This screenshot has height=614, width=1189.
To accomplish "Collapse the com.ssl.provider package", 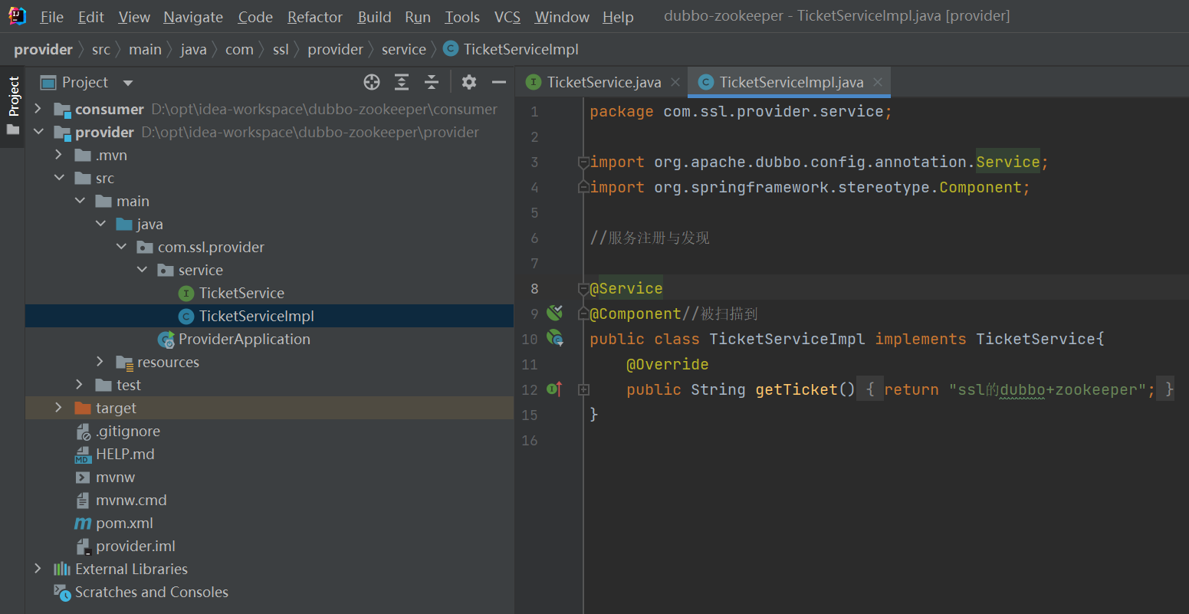I will (x=121, y=247).
